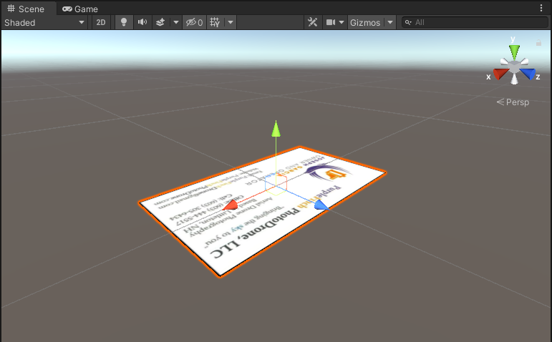Open the three-dot tab options menu
Image resolution: width=552 pixels, height=342 pixels.
coord(541,9)
